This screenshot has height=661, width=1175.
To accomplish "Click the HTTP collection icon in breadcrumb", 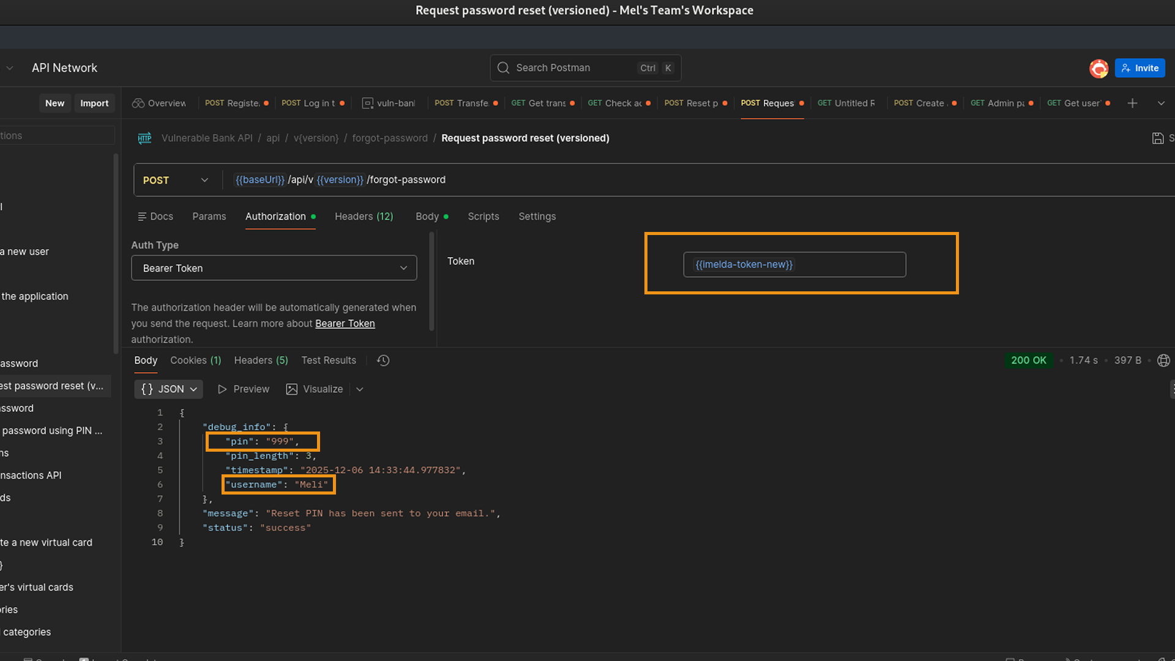I will click(144, 138).
